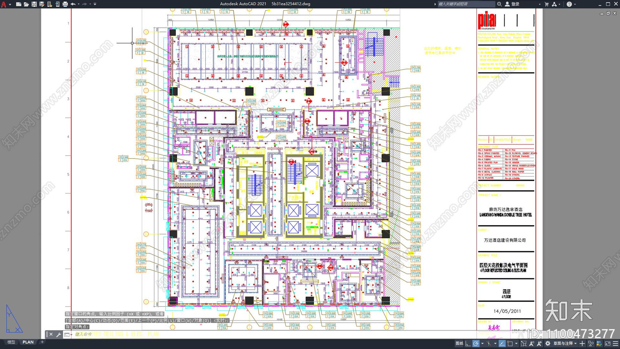
Task: Click the Open file folder icon
Action: click(26, 4)
